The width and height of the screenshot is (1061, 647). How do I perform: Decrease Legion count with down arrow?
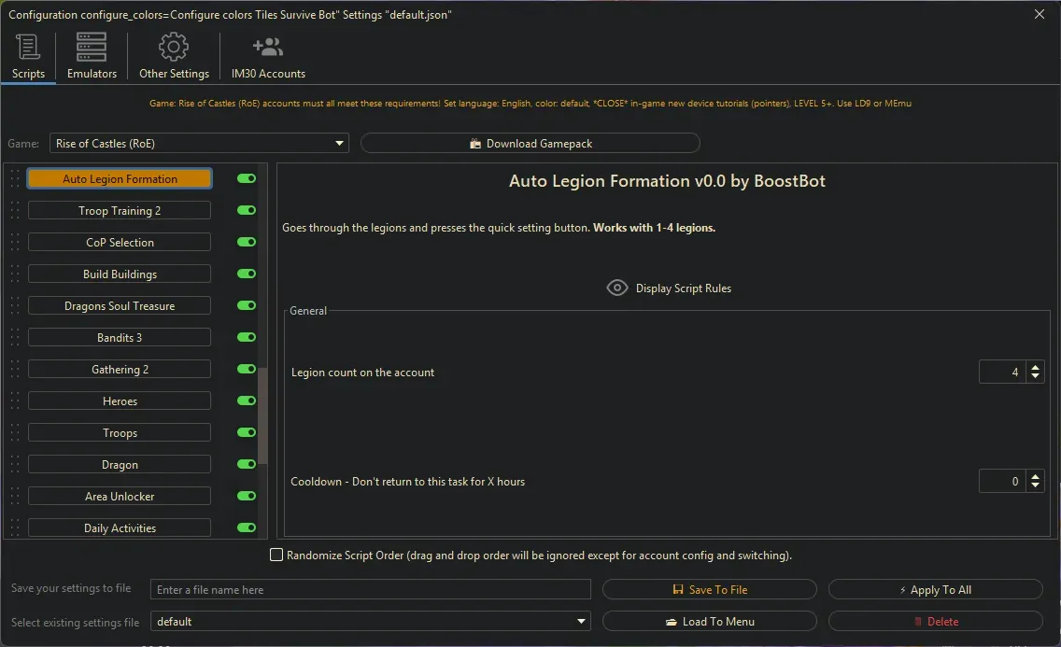pos(1035,376)
